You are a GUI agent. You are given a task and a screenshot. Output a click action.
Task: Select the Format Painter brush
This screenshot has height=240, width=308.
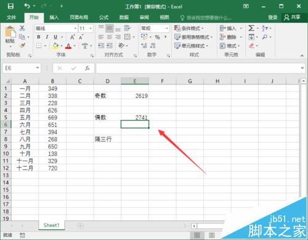[22, 46]
